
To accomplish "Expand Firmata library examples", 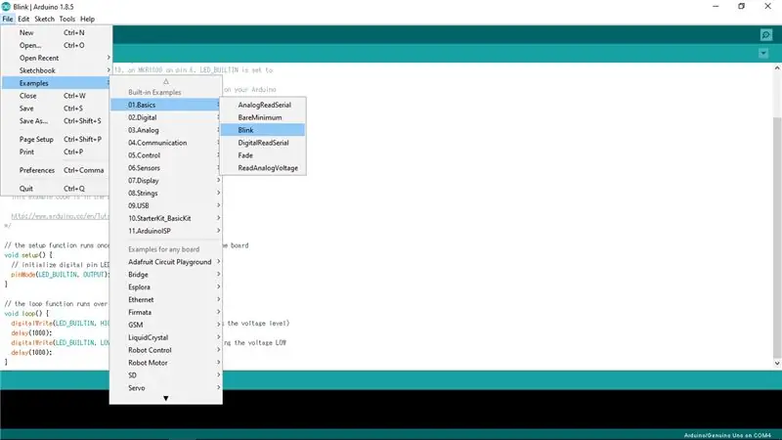I will point(165,312).
